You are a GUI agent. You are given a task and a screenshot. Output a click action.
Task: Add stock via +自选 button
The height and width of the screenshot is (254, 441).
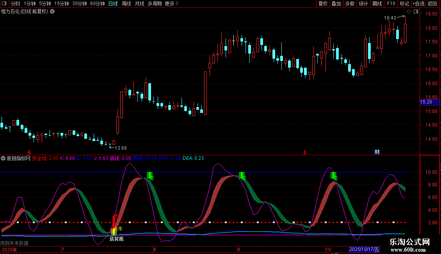point(418,4)
